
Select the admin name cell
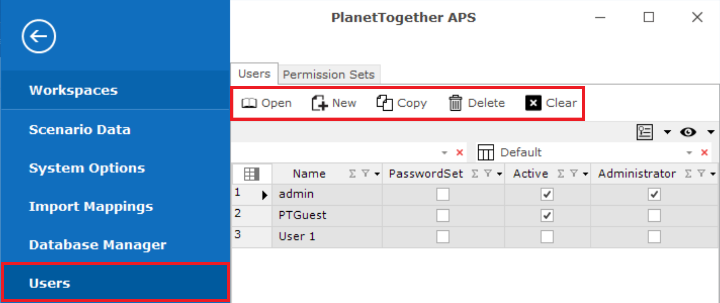(x=327, y=194)
